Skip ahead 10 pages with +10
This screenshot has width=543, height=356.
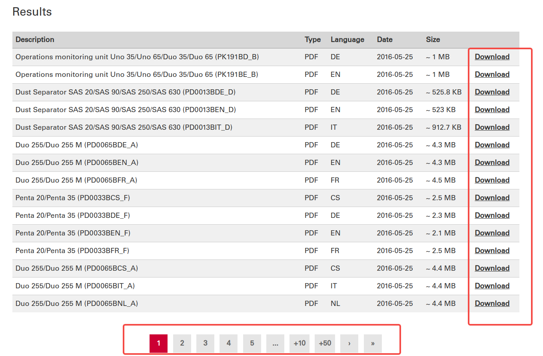299,343
